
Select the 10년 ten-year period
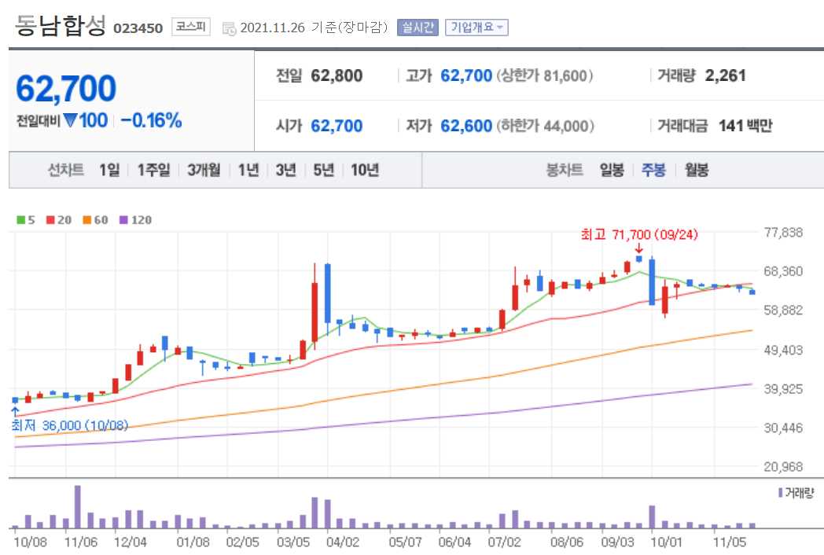click(366, 169)
